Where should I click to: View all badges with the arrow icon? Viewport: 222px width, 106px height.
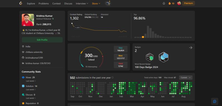click(x=191, y=48)
